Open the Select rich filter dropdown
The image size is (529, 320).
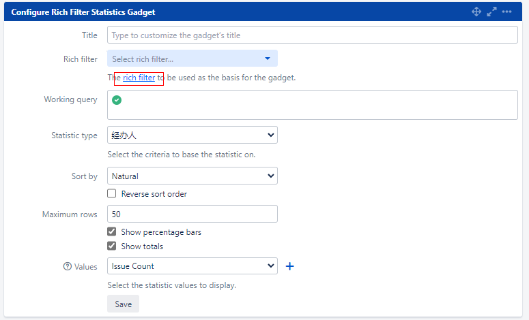pos(192,59)
